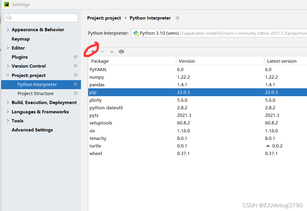Select the turtle package row
The image size is (307, 211).
point(197,146)
